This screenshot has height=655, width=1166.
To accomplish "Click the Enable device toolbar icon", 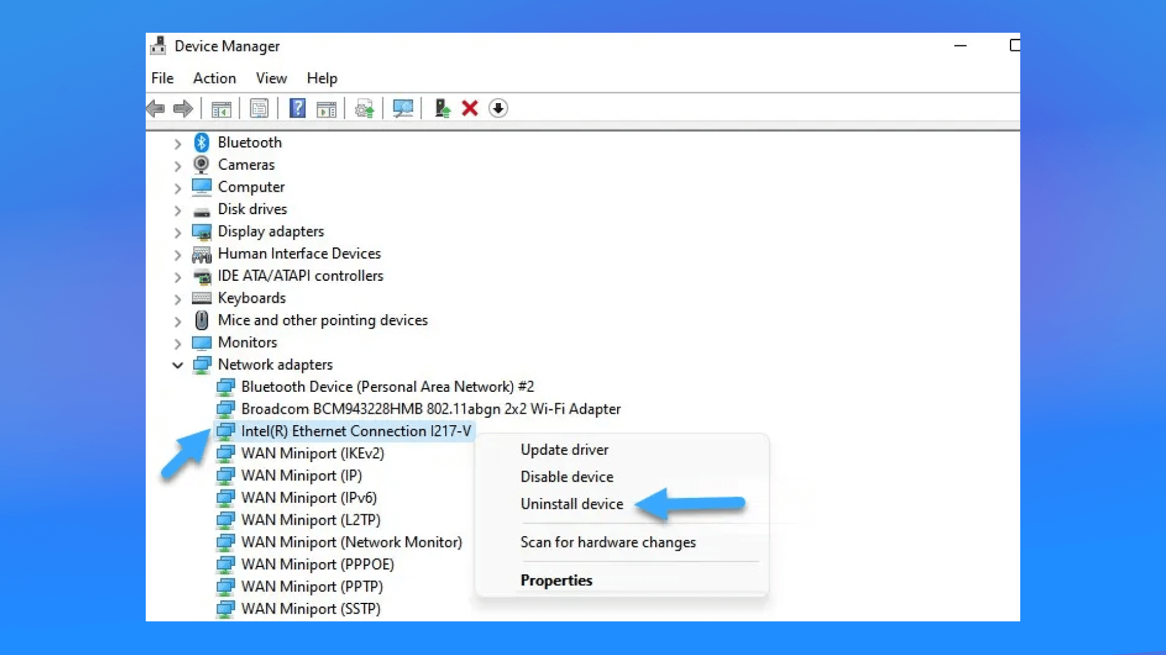I will tap(442, 109).
